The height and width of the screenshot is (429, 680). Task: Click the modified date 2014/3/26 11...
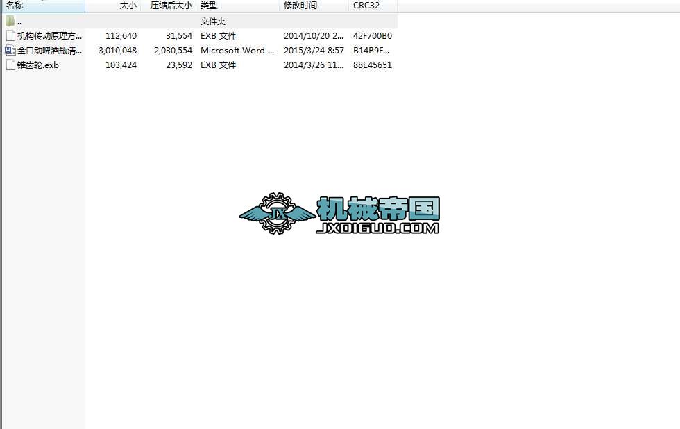(x=314, y=65)
